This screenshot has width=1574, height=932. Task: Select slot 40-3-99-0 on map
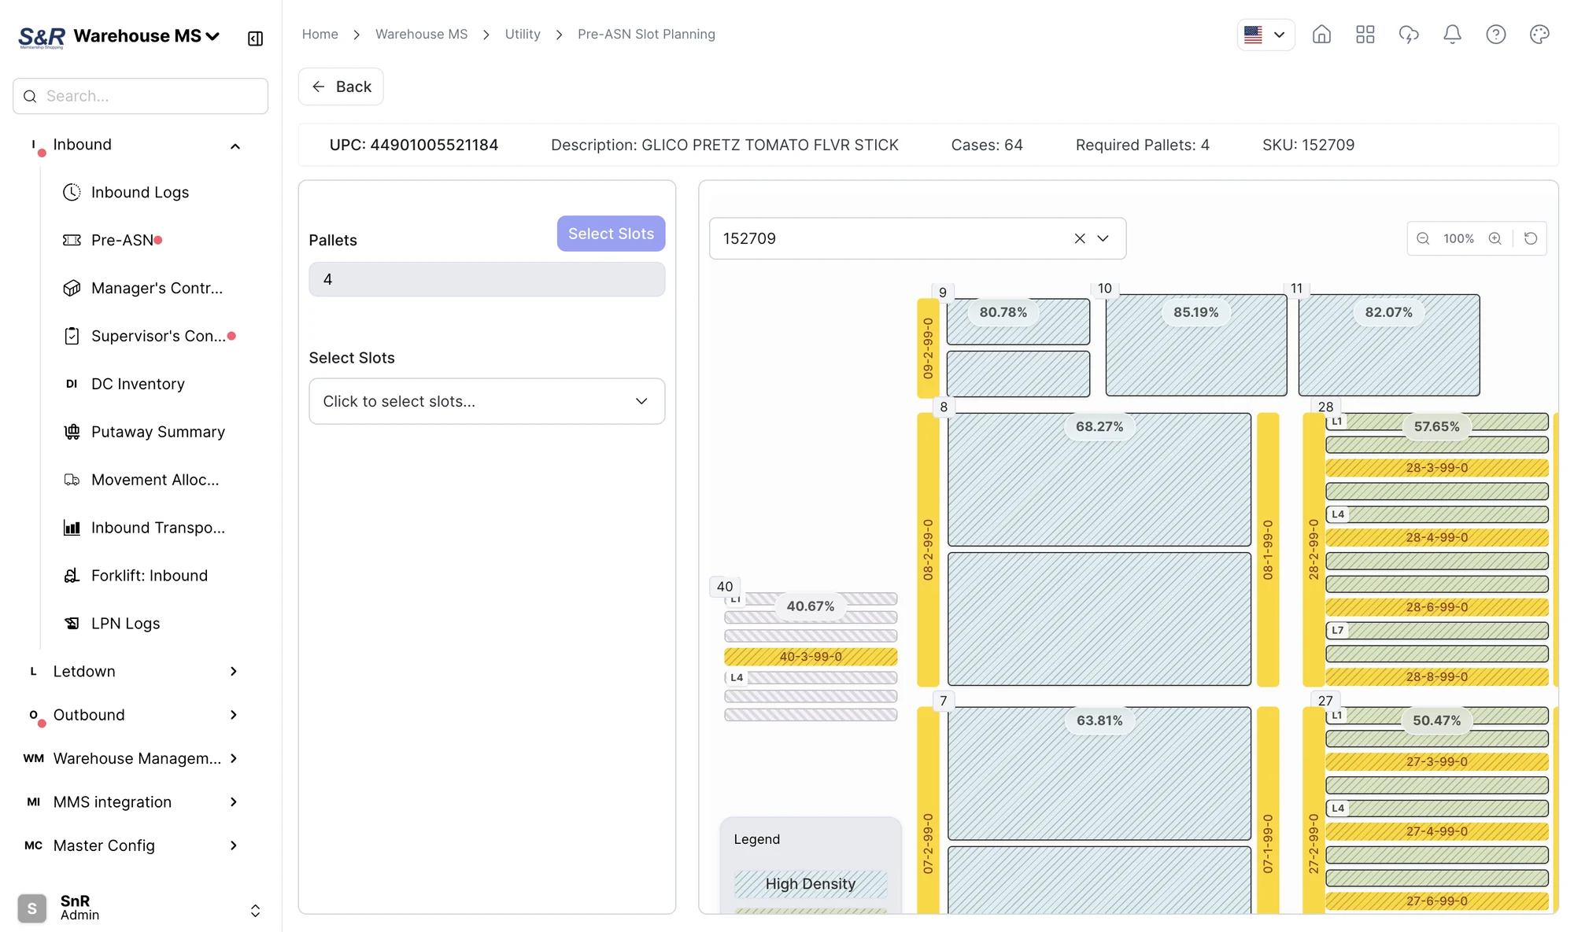811,657
